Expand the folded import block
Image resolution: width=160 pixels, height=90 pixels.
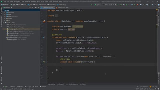click(x=57, y=16)
